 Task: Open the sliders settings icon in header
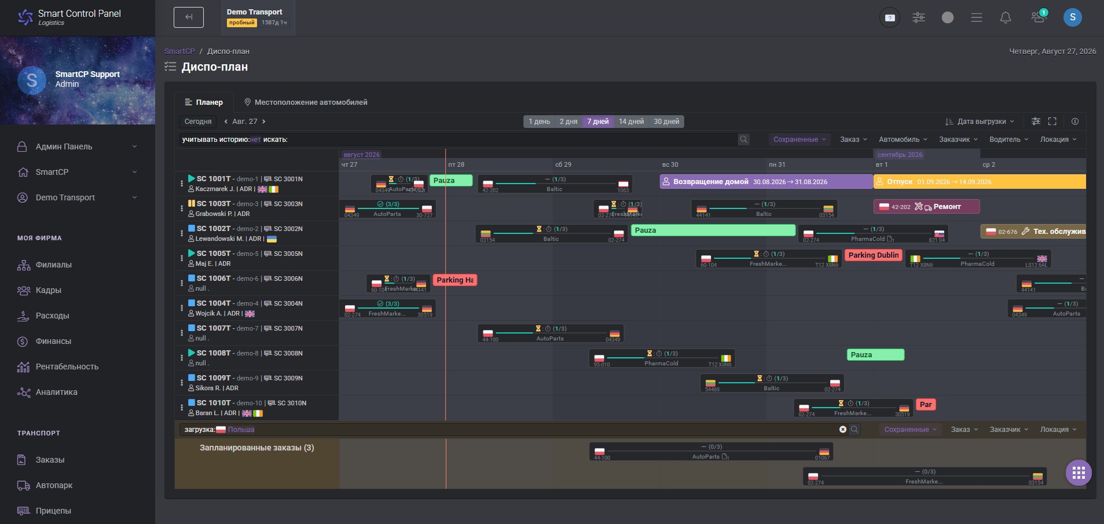coord(919,17)
